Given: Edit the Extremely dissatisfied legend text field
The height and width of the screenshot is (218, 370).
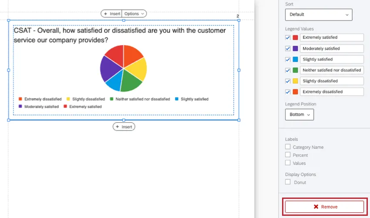Looking at the screenshot, I should coord(332,92).
